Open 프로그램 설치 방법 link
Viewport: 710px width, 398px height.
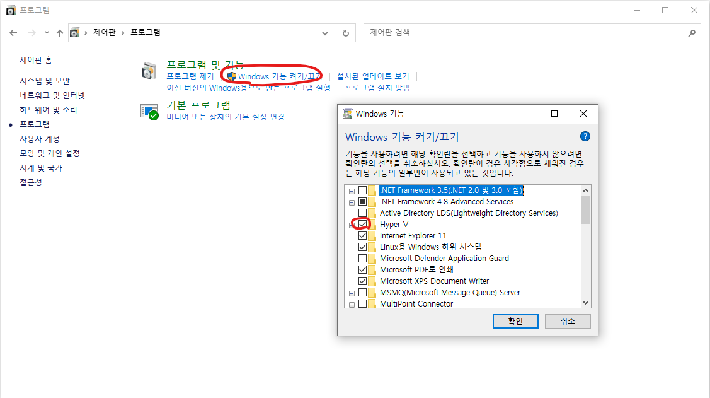pos(377,88)
